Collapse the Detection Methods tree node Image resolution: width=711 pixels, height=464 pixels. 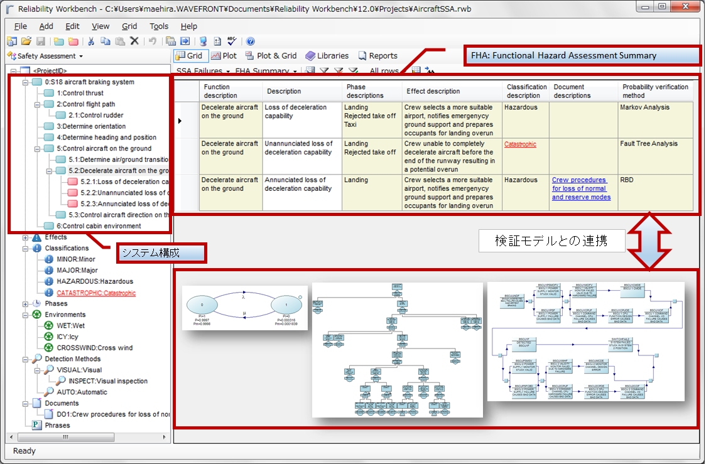pyautogui.click(x=25, y=359)
